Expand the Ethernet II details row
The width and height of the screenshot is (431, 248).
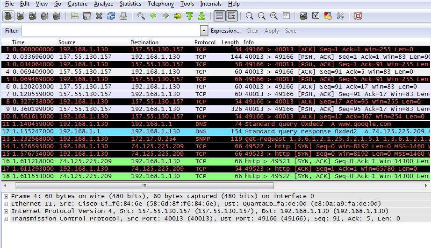pyautogui.click(x=6, y=204)
